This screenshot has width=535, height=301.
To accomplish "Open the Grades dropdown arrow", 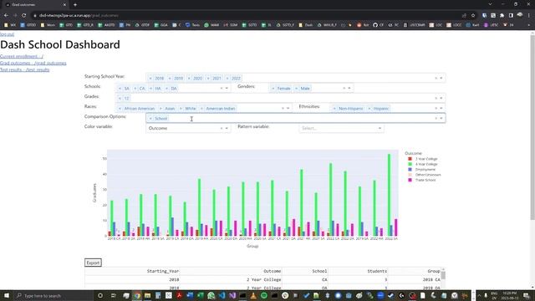I will 441,99.
